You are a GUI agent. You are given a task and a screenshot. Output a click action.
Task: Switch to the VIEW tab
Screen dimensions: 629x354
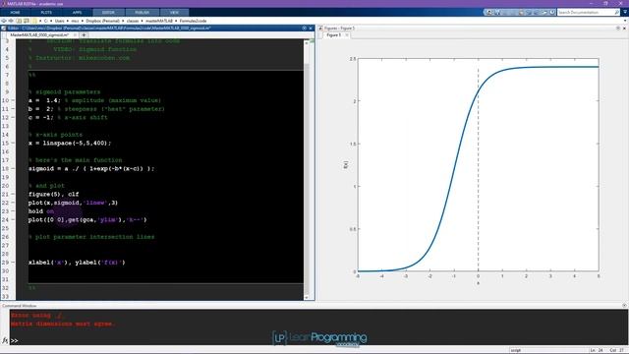click(x=174, y=13)
